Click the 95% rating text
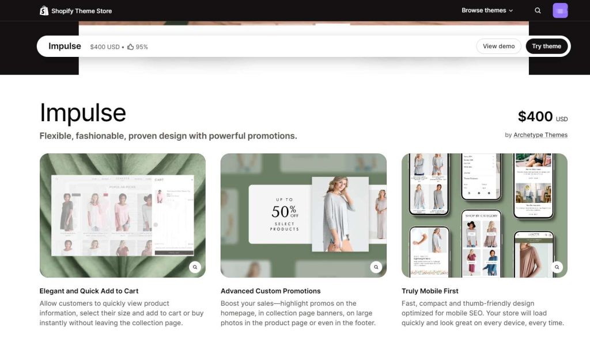 [142, 46]
